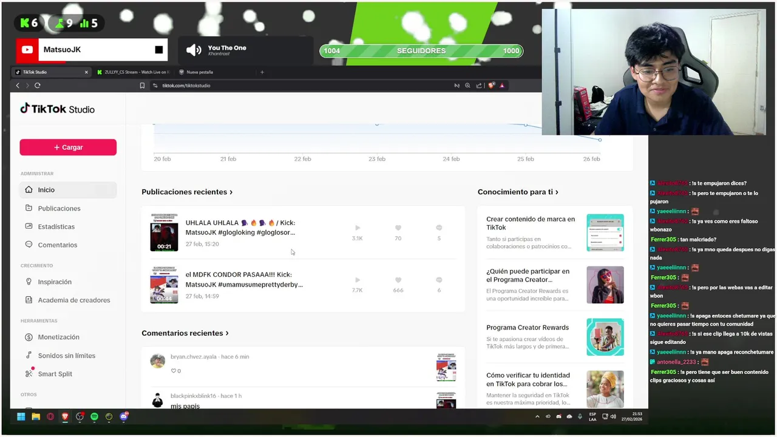Click the Monetización dollar icon
The width and height of the screenshot is (777, 437).
[29, 337]
